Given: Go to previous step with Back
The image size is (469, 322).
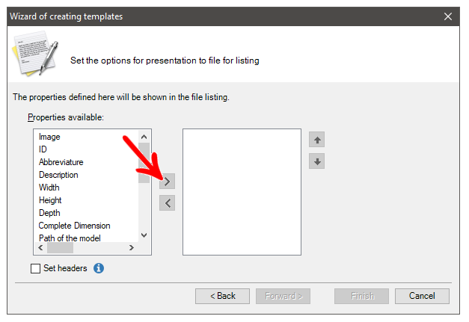Looking at the screenshot, I should [222, 296].
